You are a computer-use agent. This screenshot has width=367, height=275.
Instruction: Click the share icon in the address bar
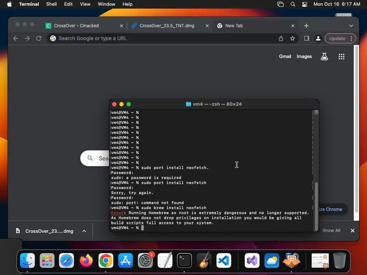point(281,38)
